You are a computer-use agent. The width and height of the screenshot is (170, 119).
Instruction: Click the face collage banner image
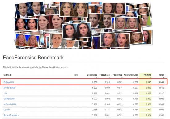click(x=83, y=25)
